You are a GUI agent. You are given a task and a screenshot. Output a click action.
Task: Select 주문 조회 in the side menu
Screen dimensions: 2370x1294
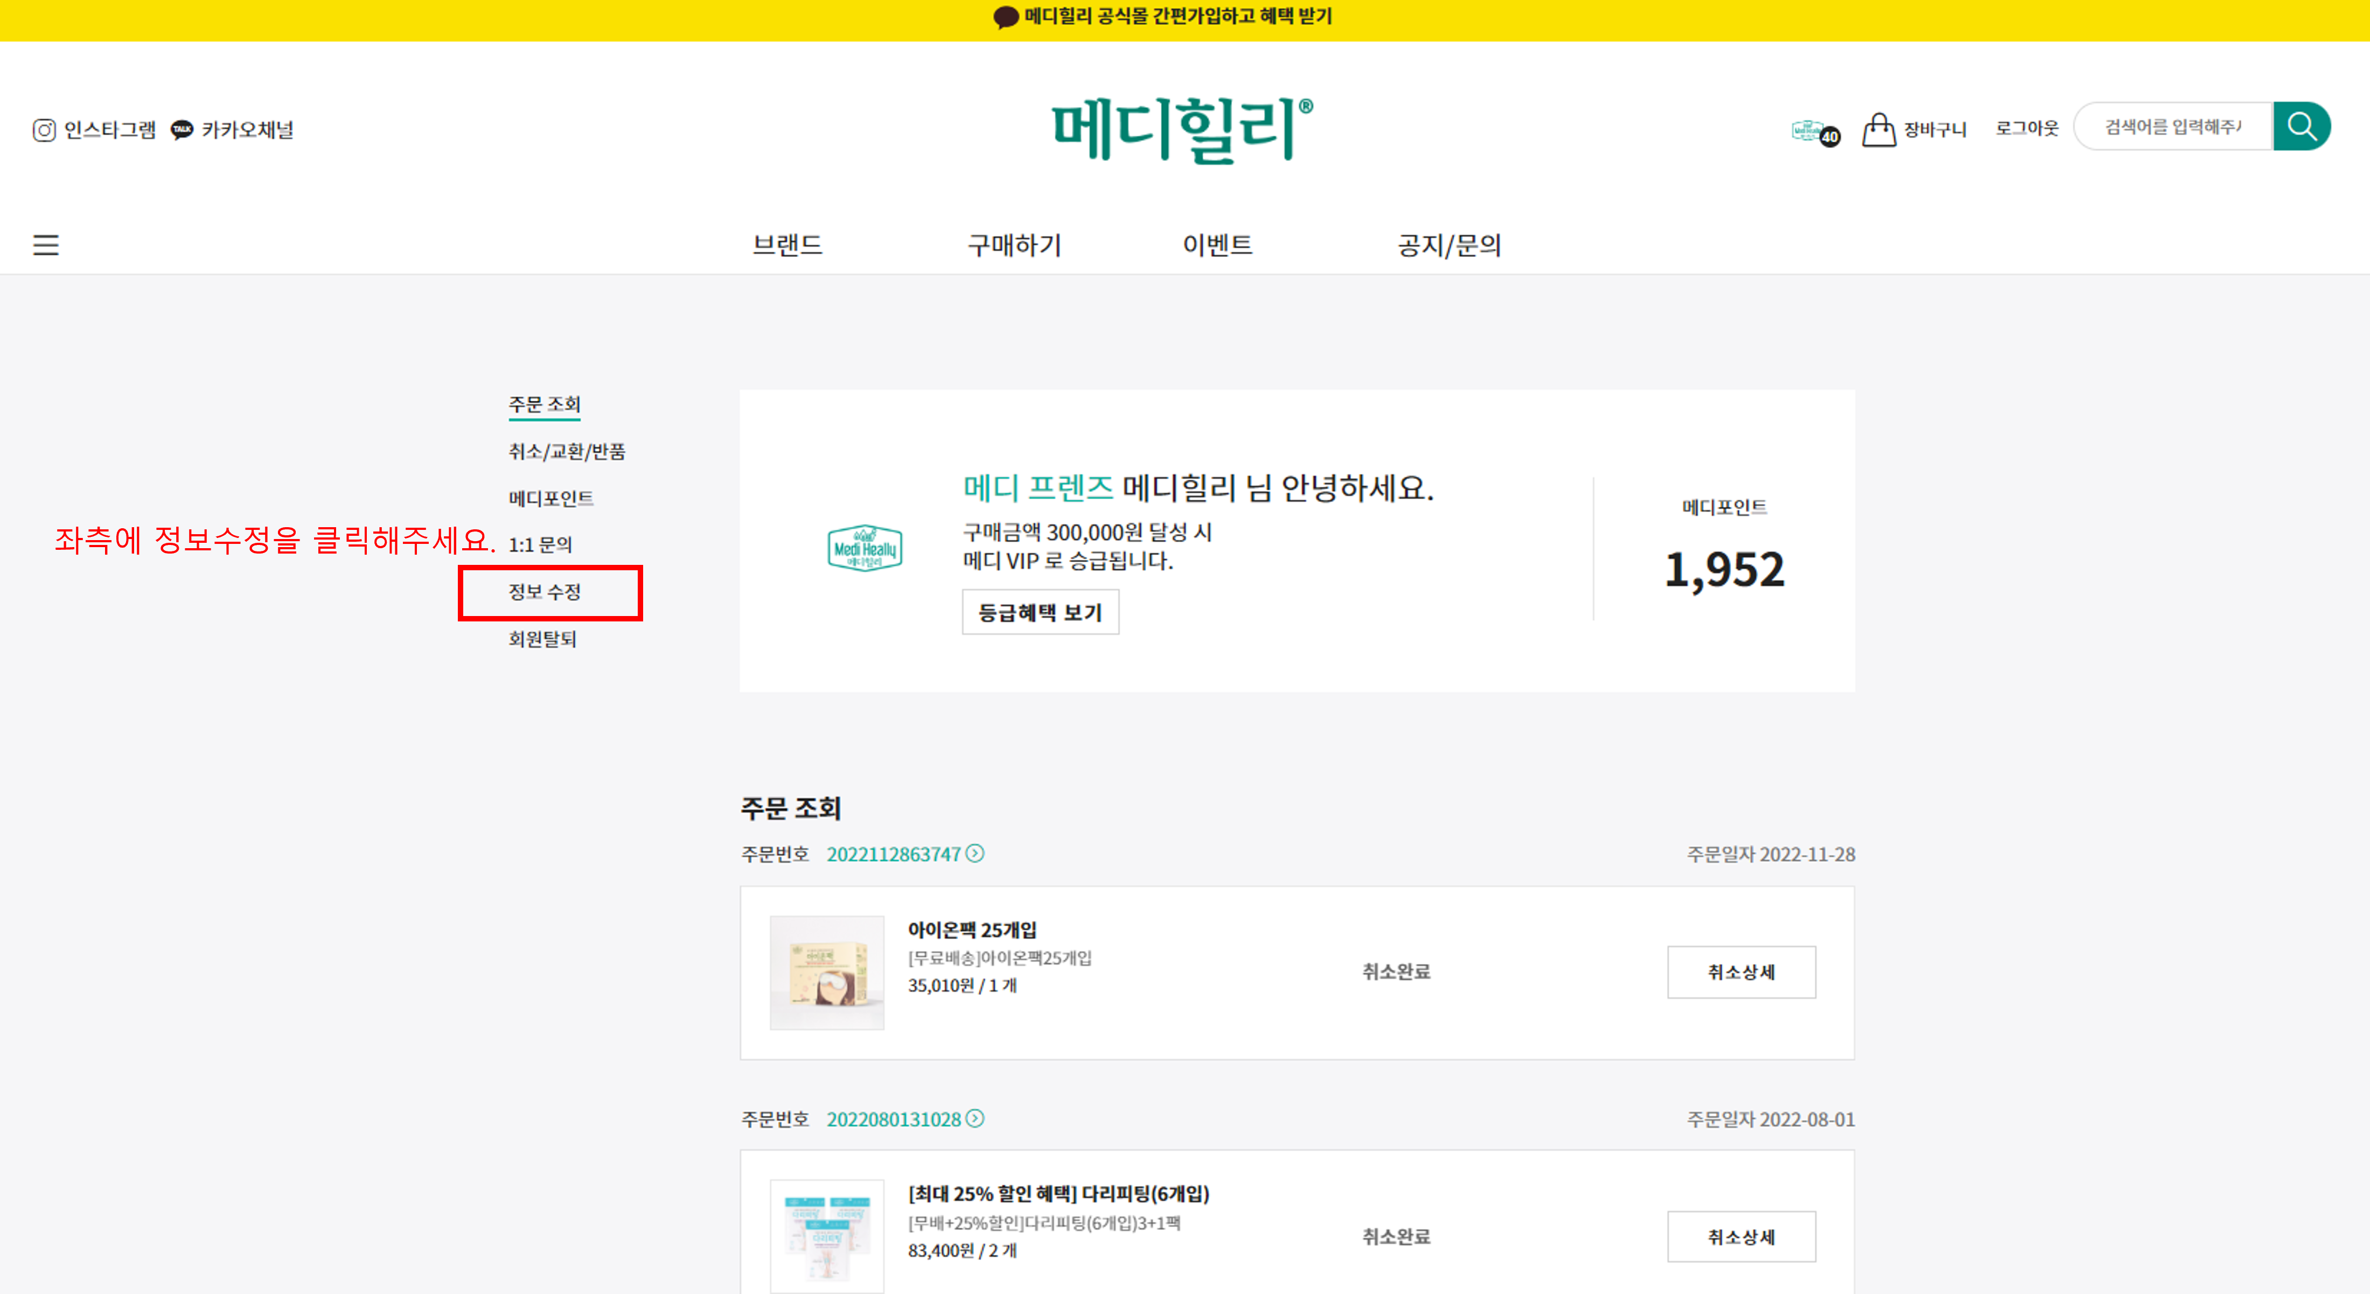545,404
